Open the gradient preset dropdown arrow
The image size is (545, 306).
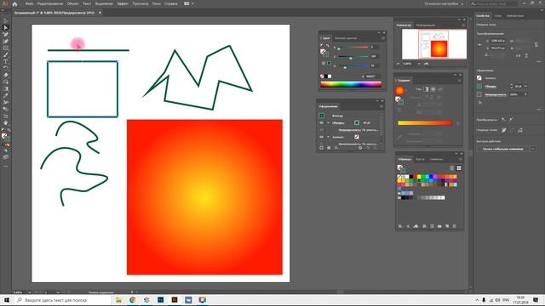(406, 91)
